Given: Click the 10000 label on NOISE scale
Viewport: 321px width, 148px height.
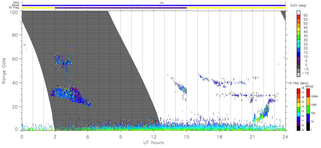Looking at the screenshot, I should point(314,96).
